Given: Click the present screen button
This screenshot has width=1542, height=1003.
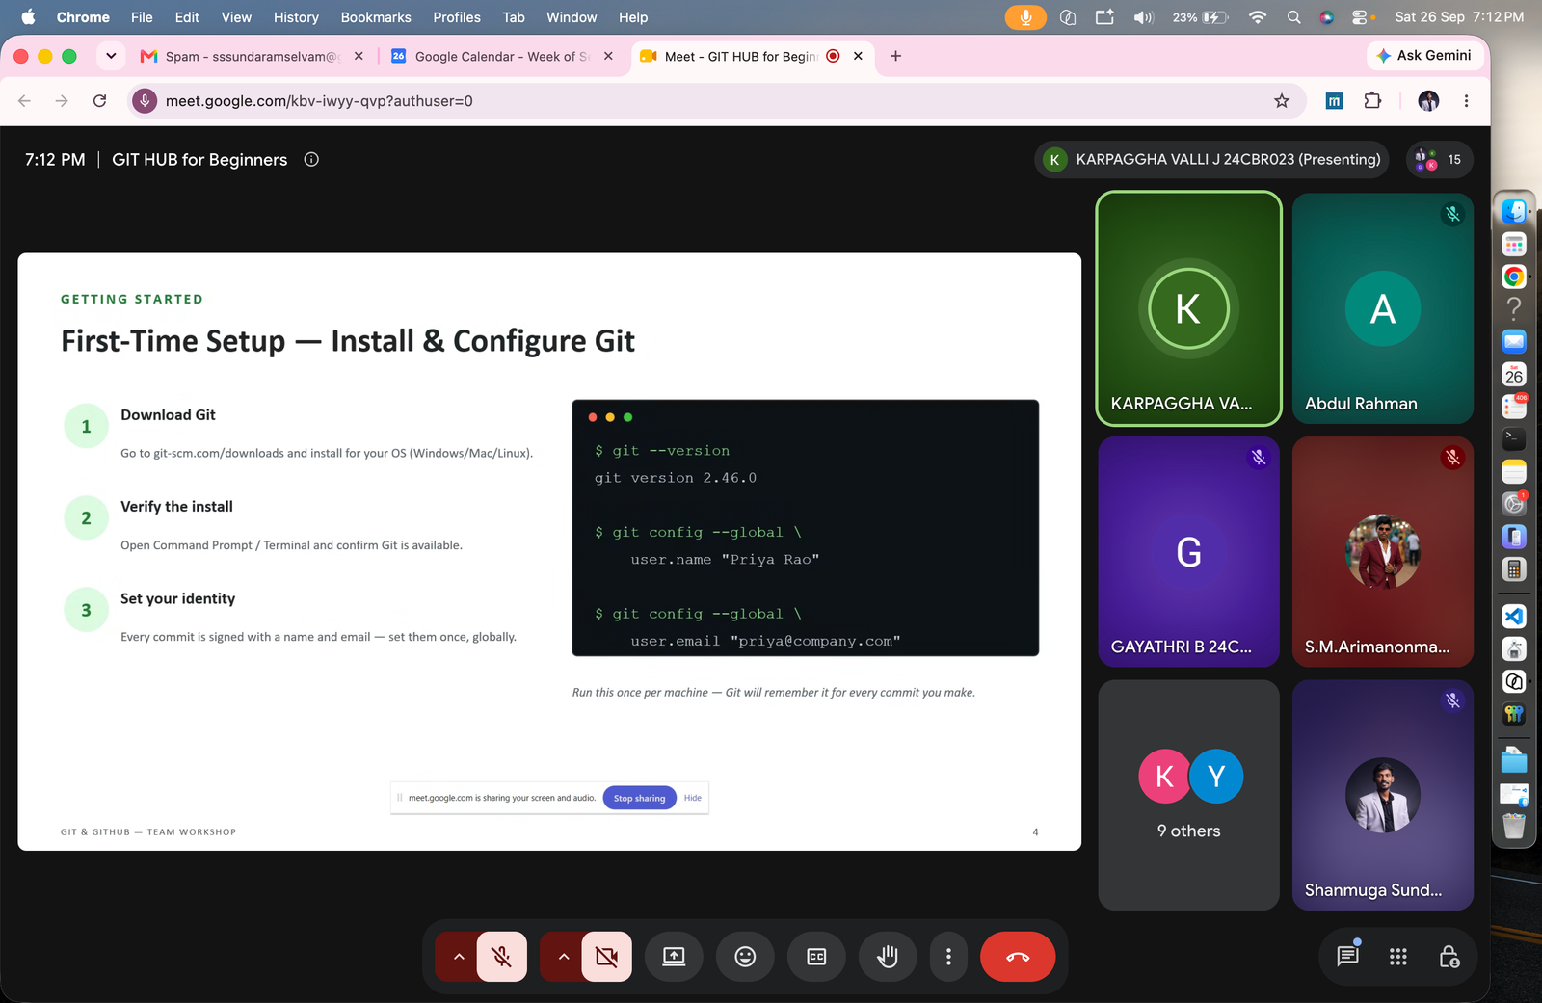Looking at the screenshot, I should 674,957.
